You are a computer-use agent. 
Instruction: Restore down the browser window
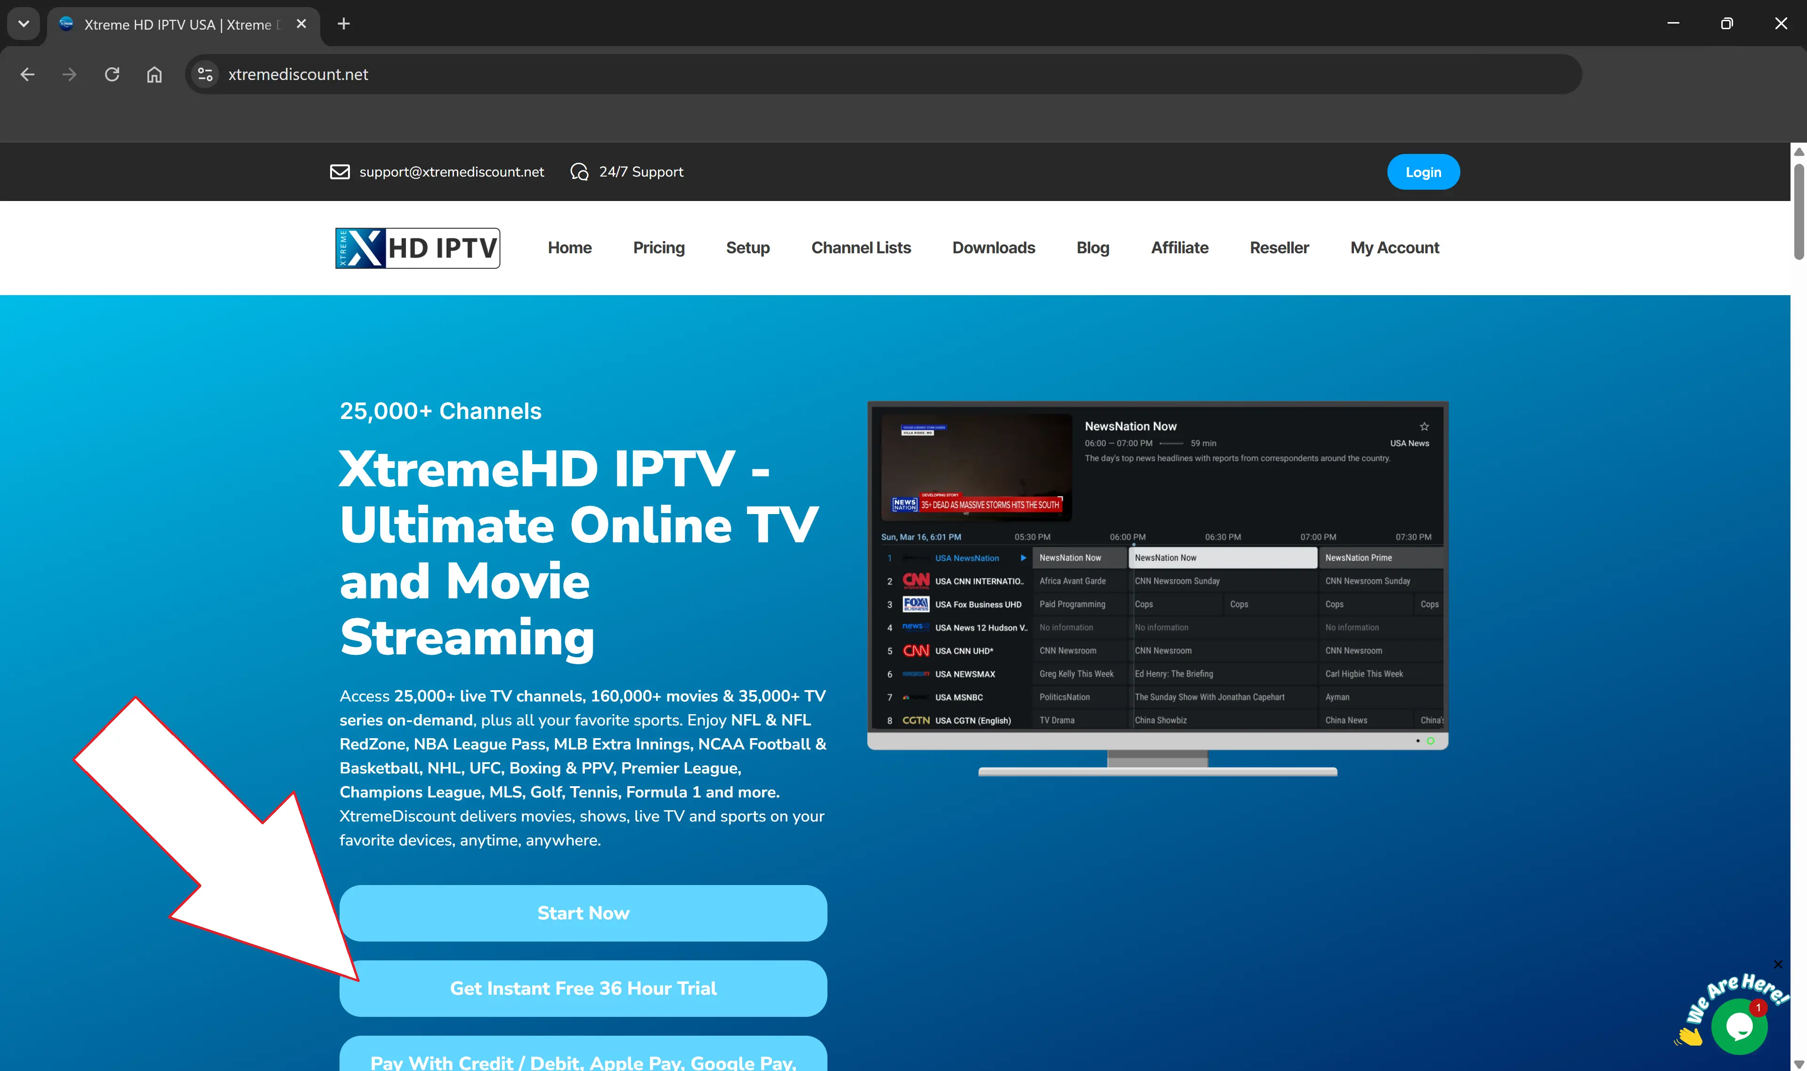[1726, 24]
